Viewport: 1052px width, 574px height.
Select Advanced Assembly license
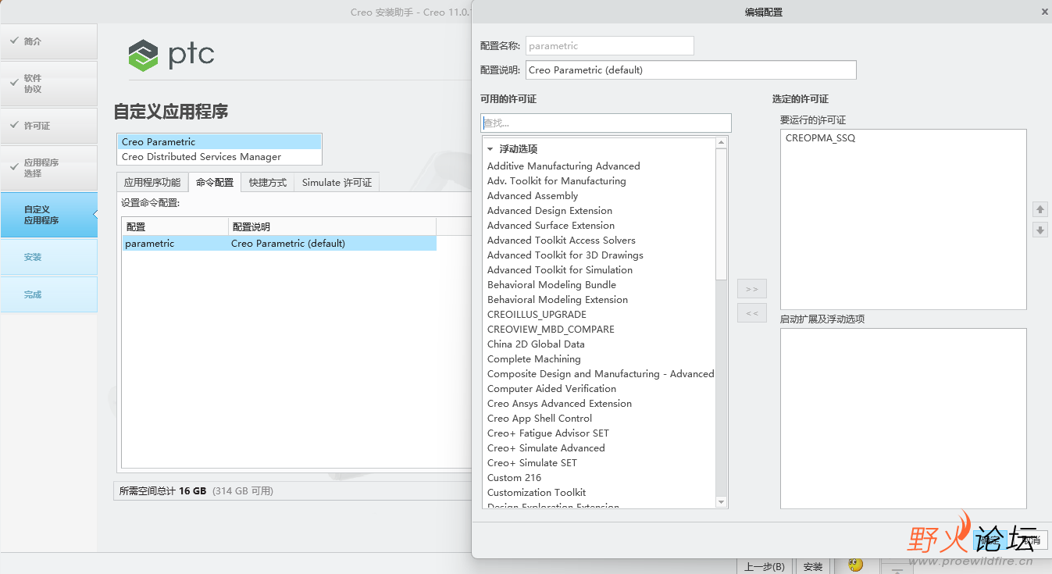(x=533, y=196)
